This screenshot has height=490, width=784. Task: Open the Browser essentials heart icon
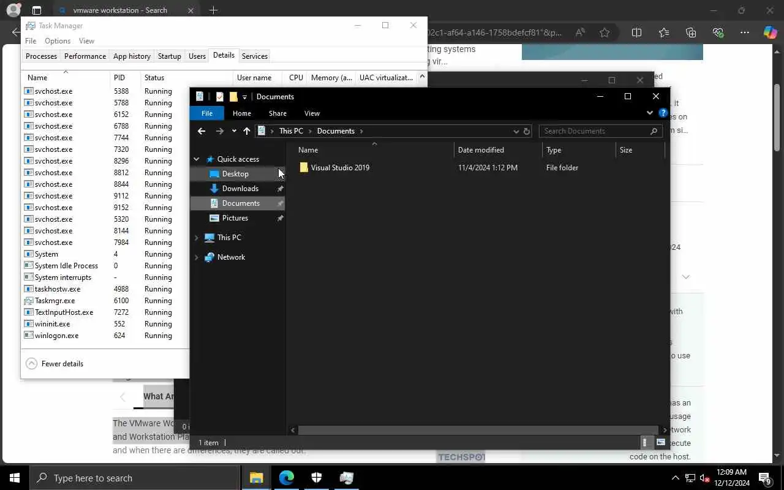(718, 33)
